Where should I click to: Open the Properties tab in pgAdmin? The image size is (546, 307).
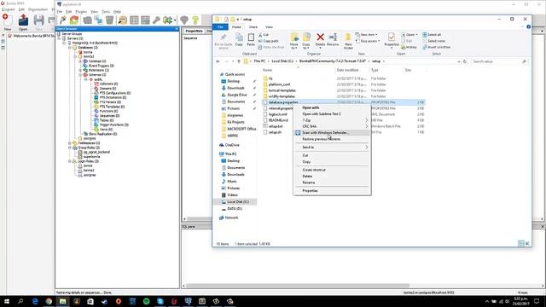194,31
